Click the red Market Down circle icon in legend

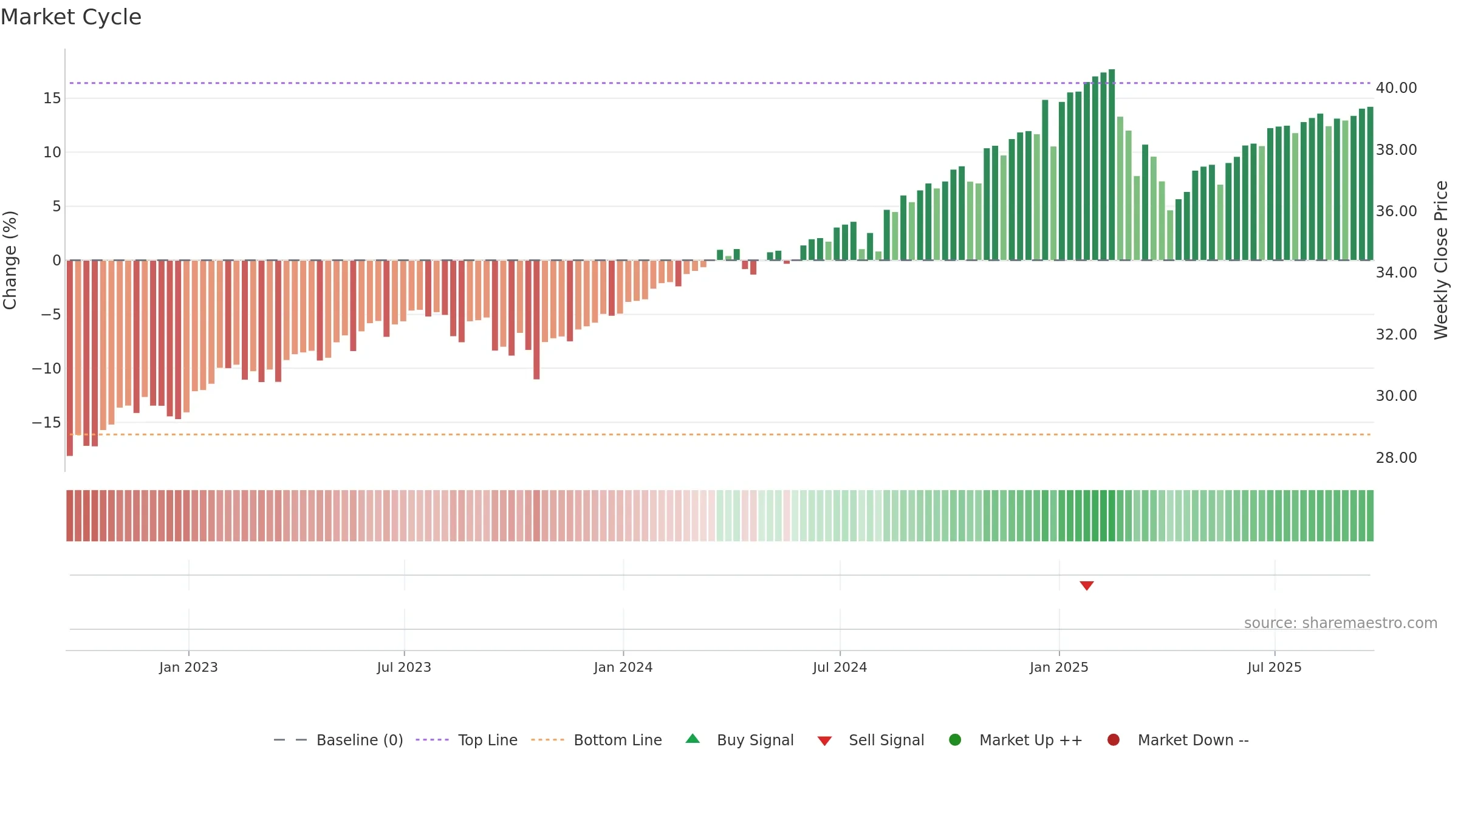pos(1114,740)
